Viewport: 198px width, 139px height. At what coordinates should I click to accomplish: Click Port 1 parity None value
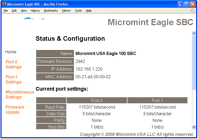tap(157, 120)
